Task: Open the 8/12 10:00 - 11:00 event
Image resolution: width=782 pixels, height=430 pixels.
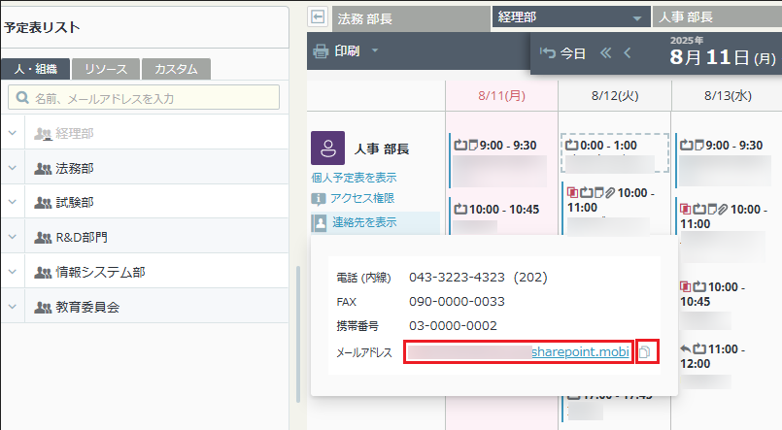Action: click(x=615, y=209)
